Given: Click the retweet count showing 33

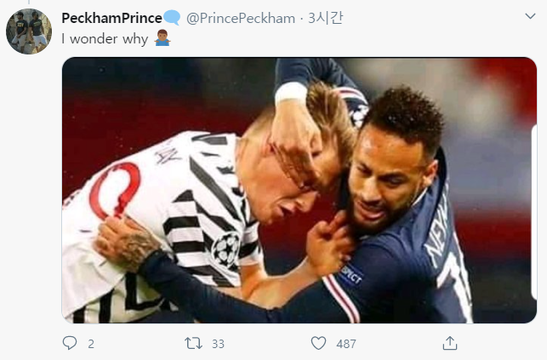Looking at the screenshot, I should (218, 344).
